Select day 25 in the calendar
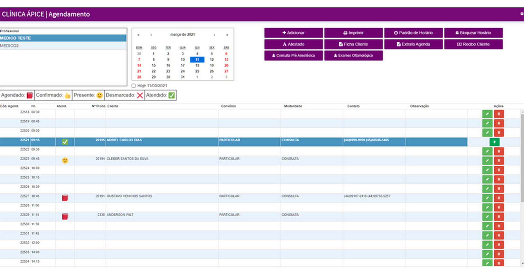Viewport: 524px width, 276px height. (x=197, y=71)
